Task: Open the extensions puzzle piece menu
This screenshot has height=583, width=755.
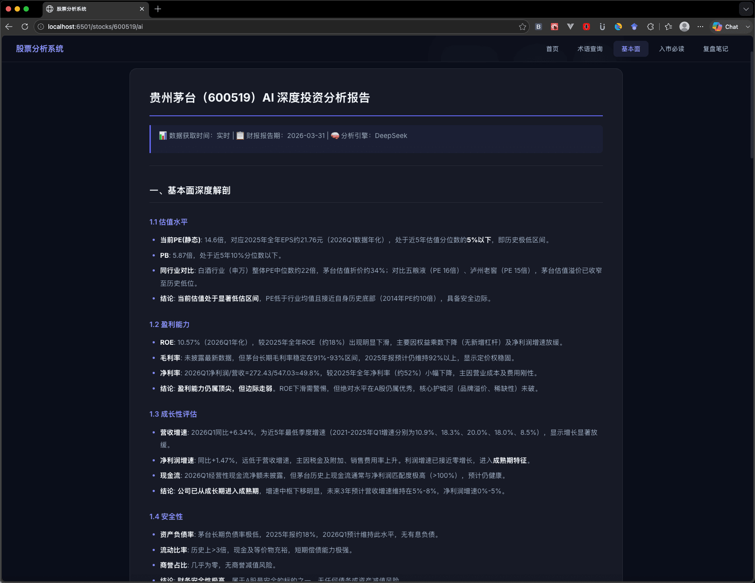Action: tap(650, 27)
